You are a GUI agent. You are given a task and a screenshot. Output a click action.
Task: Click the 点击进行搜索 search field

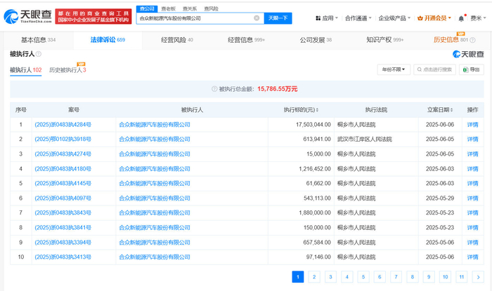[x=437, y=70]
